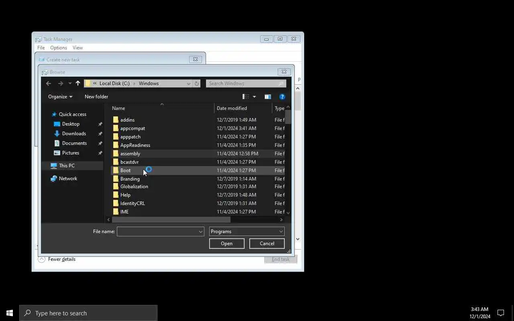
Task: Open the notification center icon
Action: [501, 313]
